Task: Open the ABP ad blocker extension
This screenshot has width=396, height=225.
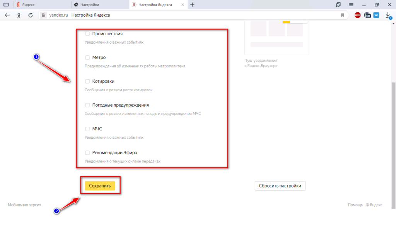Action: point(357,15)
